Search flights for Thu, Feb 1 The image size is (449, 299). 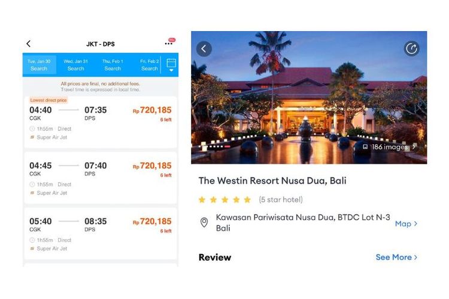pyautogui.click(x=113, y=65)
